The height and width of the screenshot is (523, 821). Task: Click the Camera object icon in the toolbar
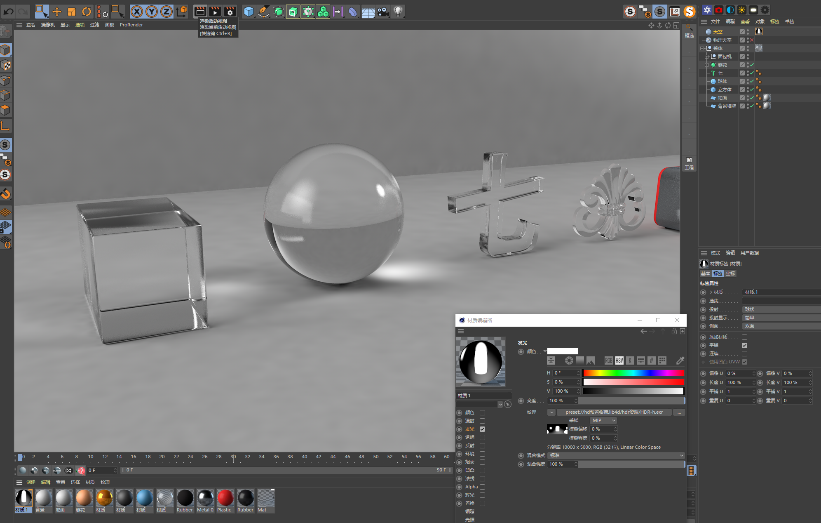pyautogui.click(x=383, y=12)
